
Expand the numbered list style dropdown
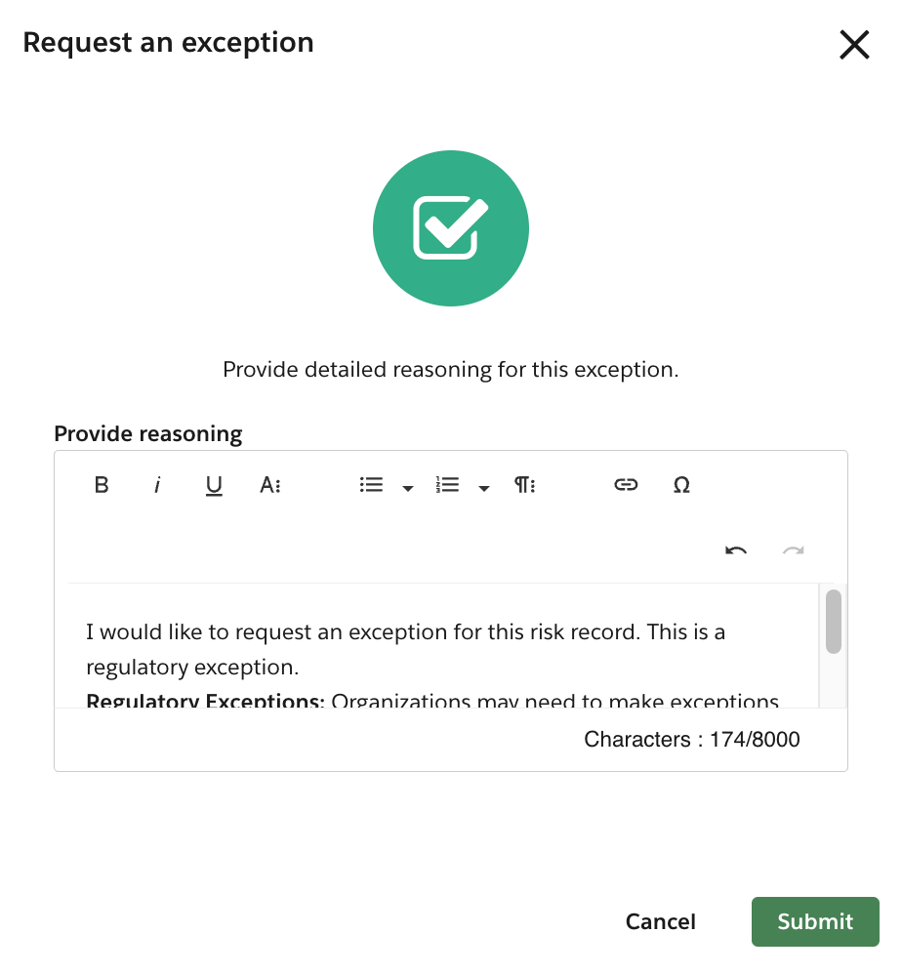tap(484, 488)
